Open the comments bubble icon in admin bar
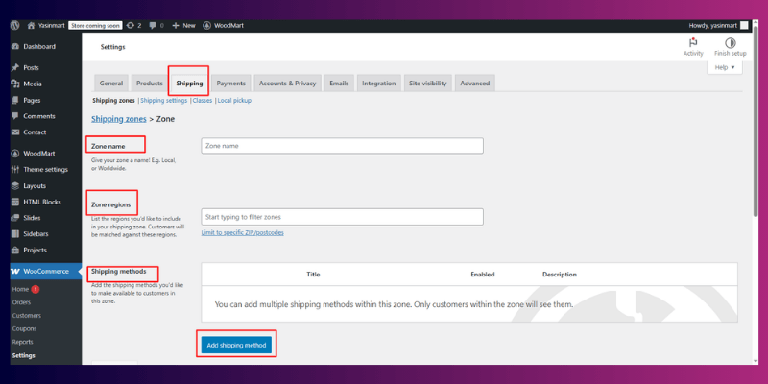 tap(153, 26)
